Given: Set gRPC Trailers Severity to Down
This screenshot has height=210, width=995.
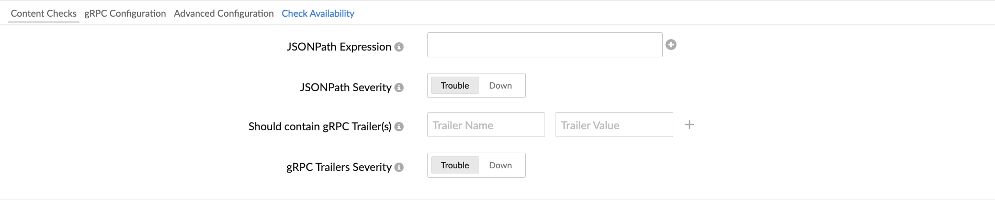Looking at the screenshot, I should [500, 165].
